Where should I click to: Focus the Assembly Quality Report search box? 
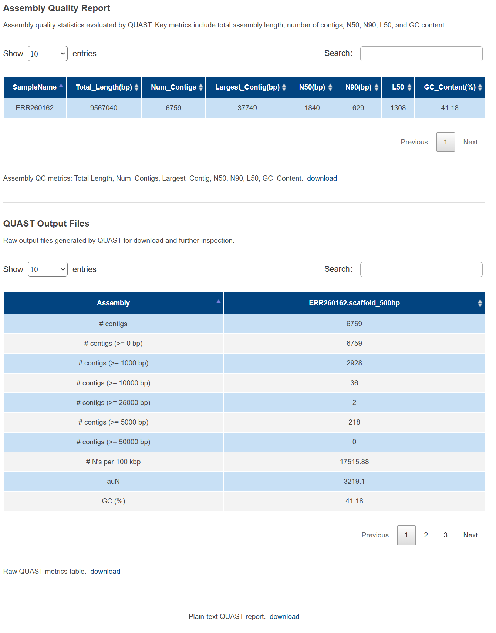click(x=421, y=54)
